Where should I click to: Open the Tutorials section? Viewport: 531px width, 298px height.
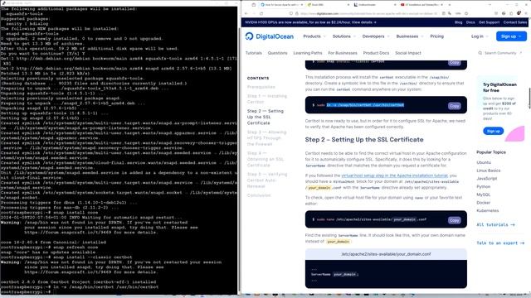coord(254,53)
